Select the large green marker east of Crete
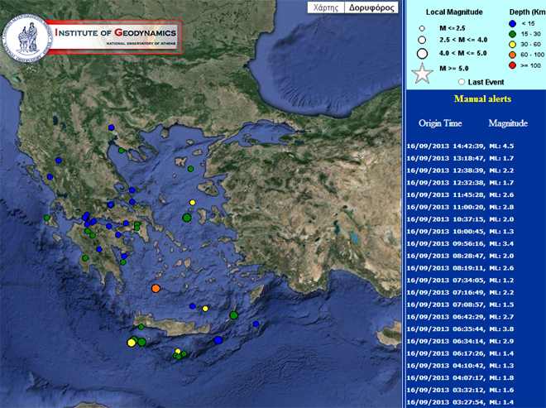546x408 pixels. coord(234,314)
